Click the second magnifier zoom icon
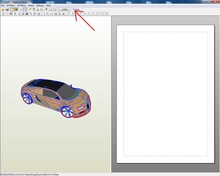 98,13
